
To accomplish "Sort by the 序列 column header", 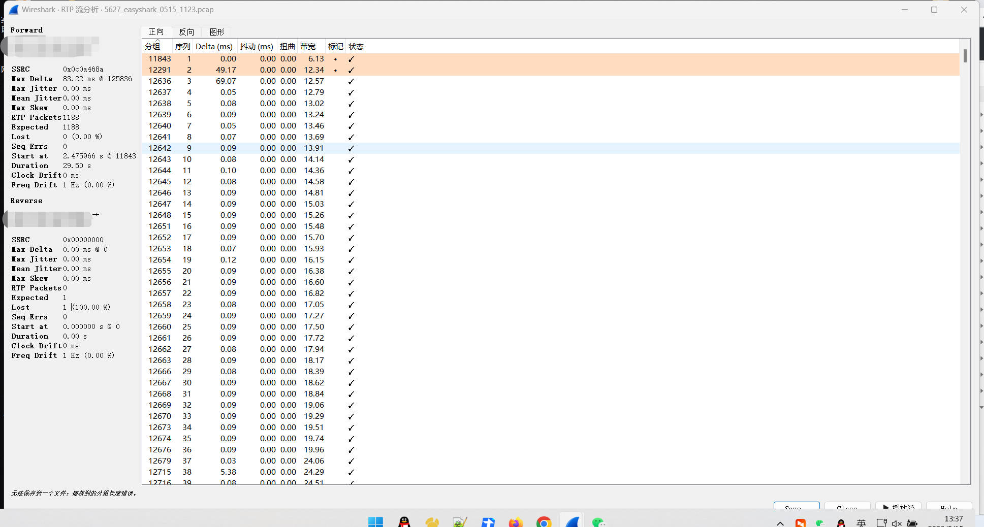I will [x=182, y=46].
